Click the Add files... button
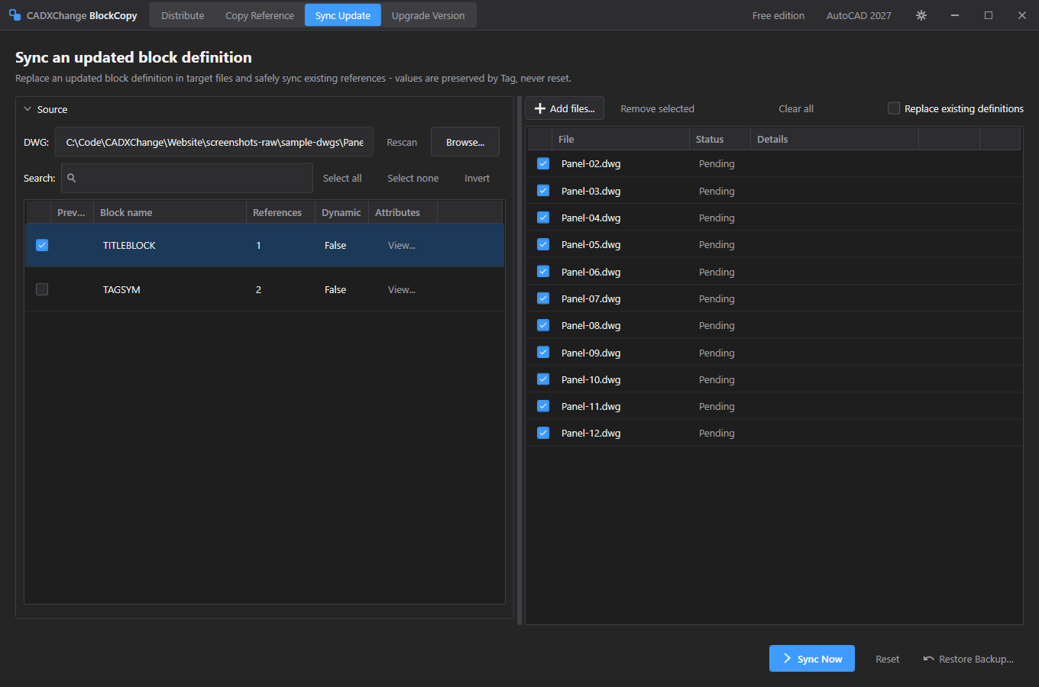Screen dimensions: 1039x687 click(565, 108)
